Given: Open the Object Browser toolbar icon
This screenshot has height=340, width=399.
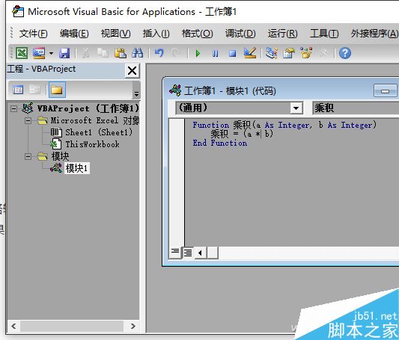Looking at the screenshot, I should pos(306,53).
